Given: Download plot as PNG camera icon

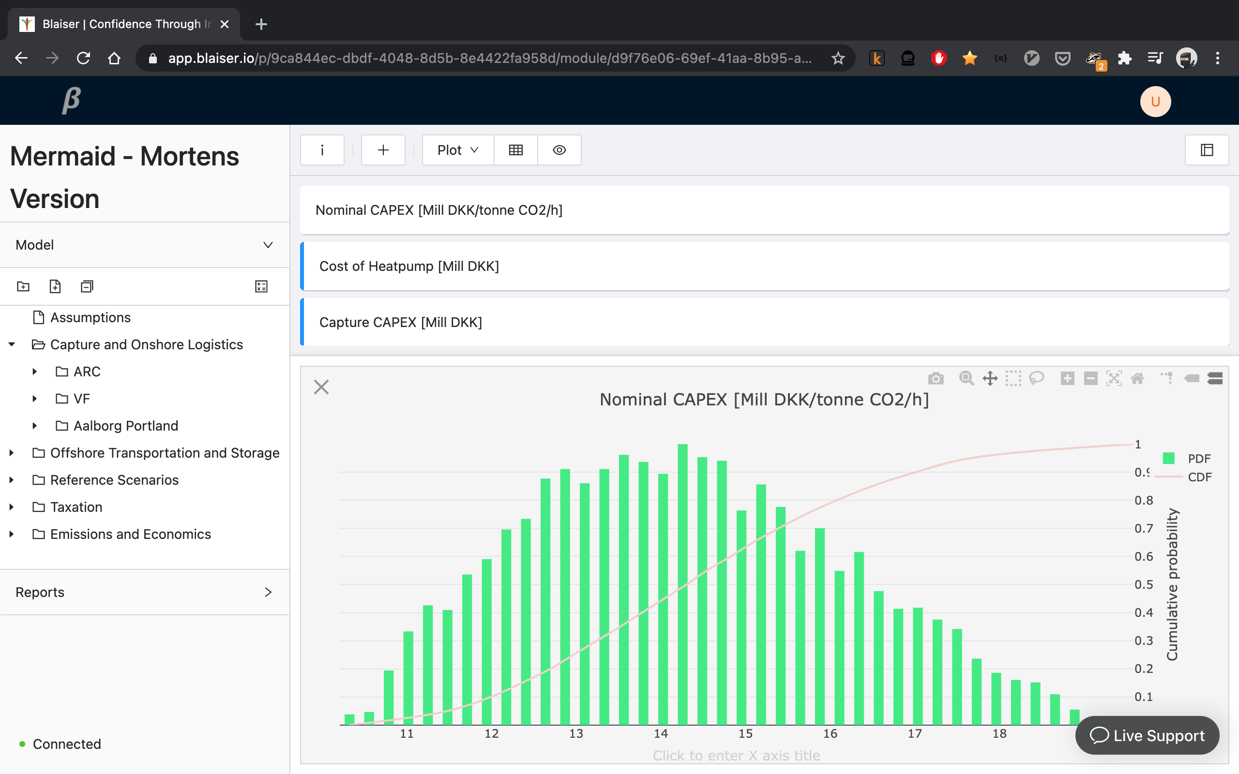Looking at the screenshot, I should coord(936,379).
